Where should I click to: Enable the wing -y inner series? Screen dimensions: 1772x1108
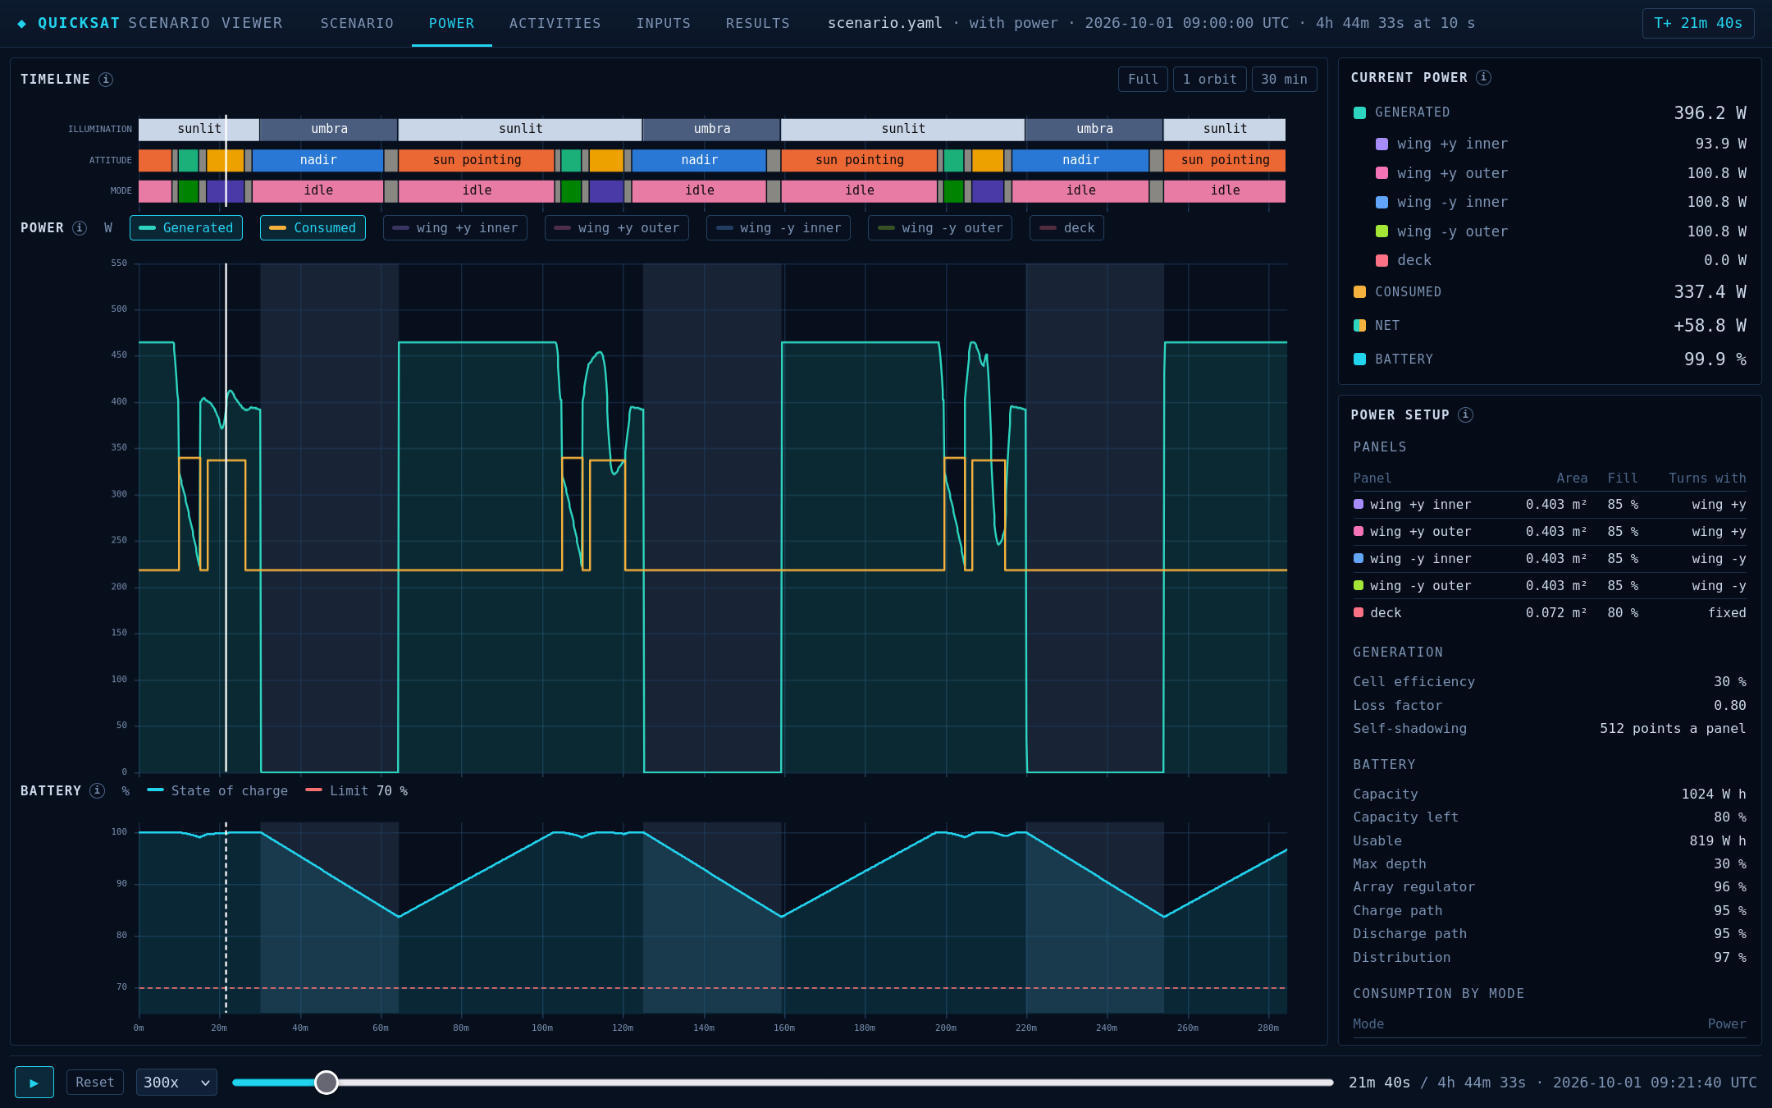coord(779,228)
